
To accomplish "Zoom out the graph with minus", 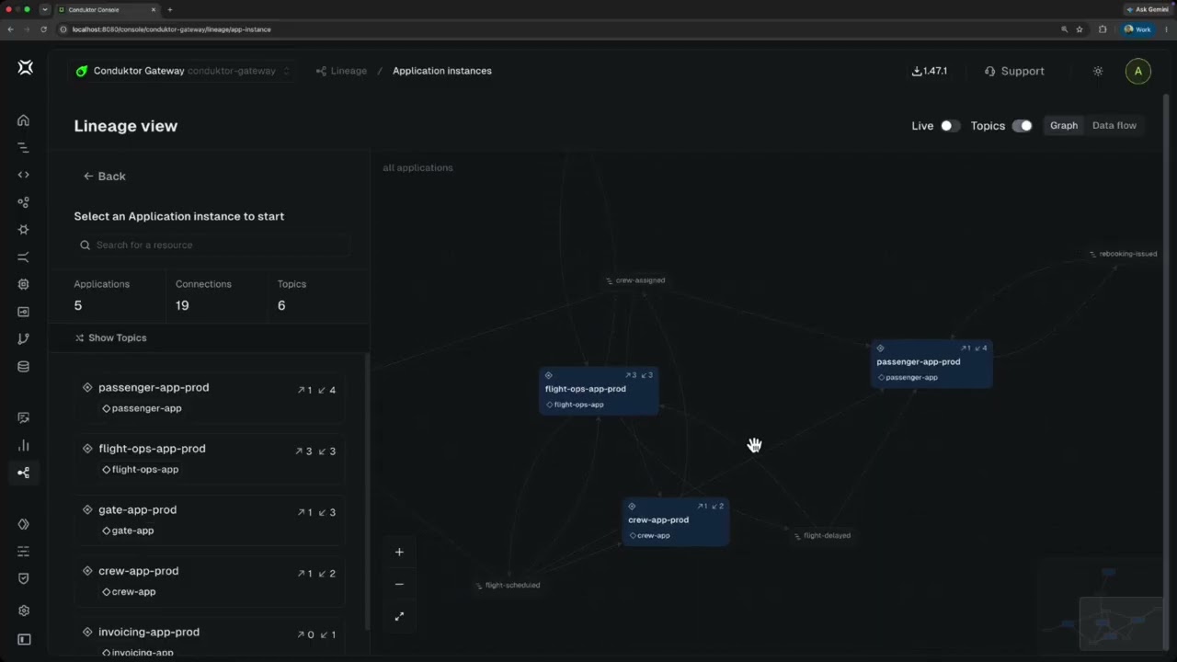I will (x=399, y=584).
